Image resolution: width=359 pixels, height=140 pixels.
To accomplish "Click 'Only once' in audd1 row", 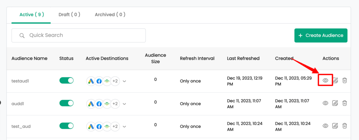I will (190, 104).
